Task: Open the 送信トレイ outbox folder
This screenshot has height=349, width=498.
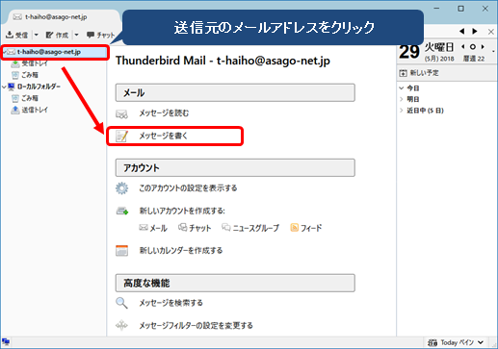Action: (35, 110)
